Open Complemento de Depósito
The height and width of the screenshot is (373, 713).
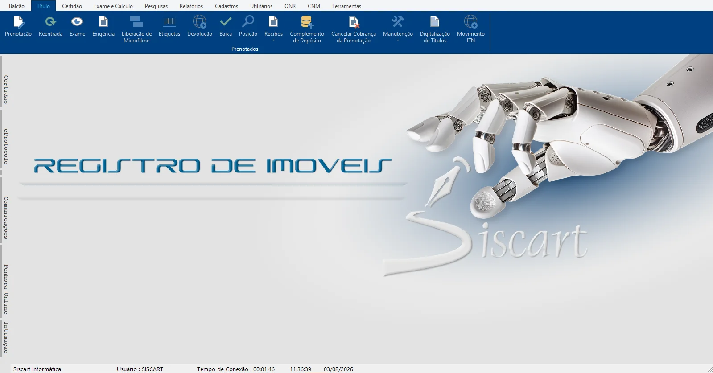point(307,29)
